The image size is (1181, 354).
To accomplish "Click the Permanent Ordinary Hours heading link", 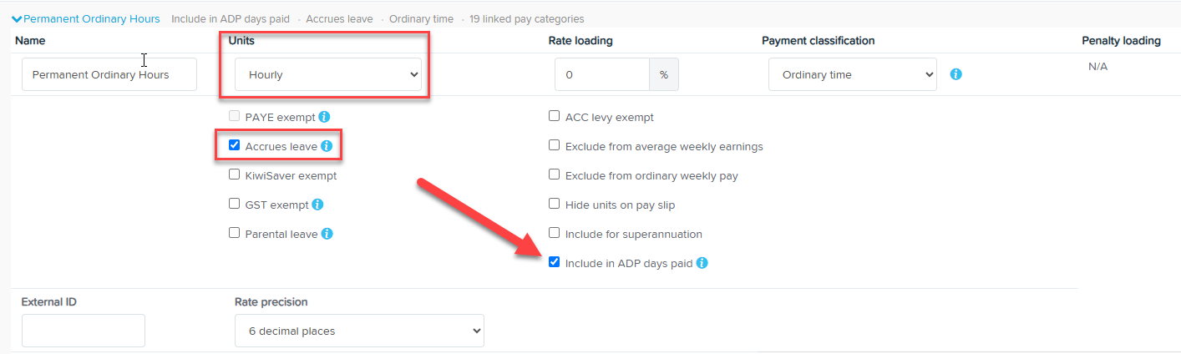I will [92, 18].
